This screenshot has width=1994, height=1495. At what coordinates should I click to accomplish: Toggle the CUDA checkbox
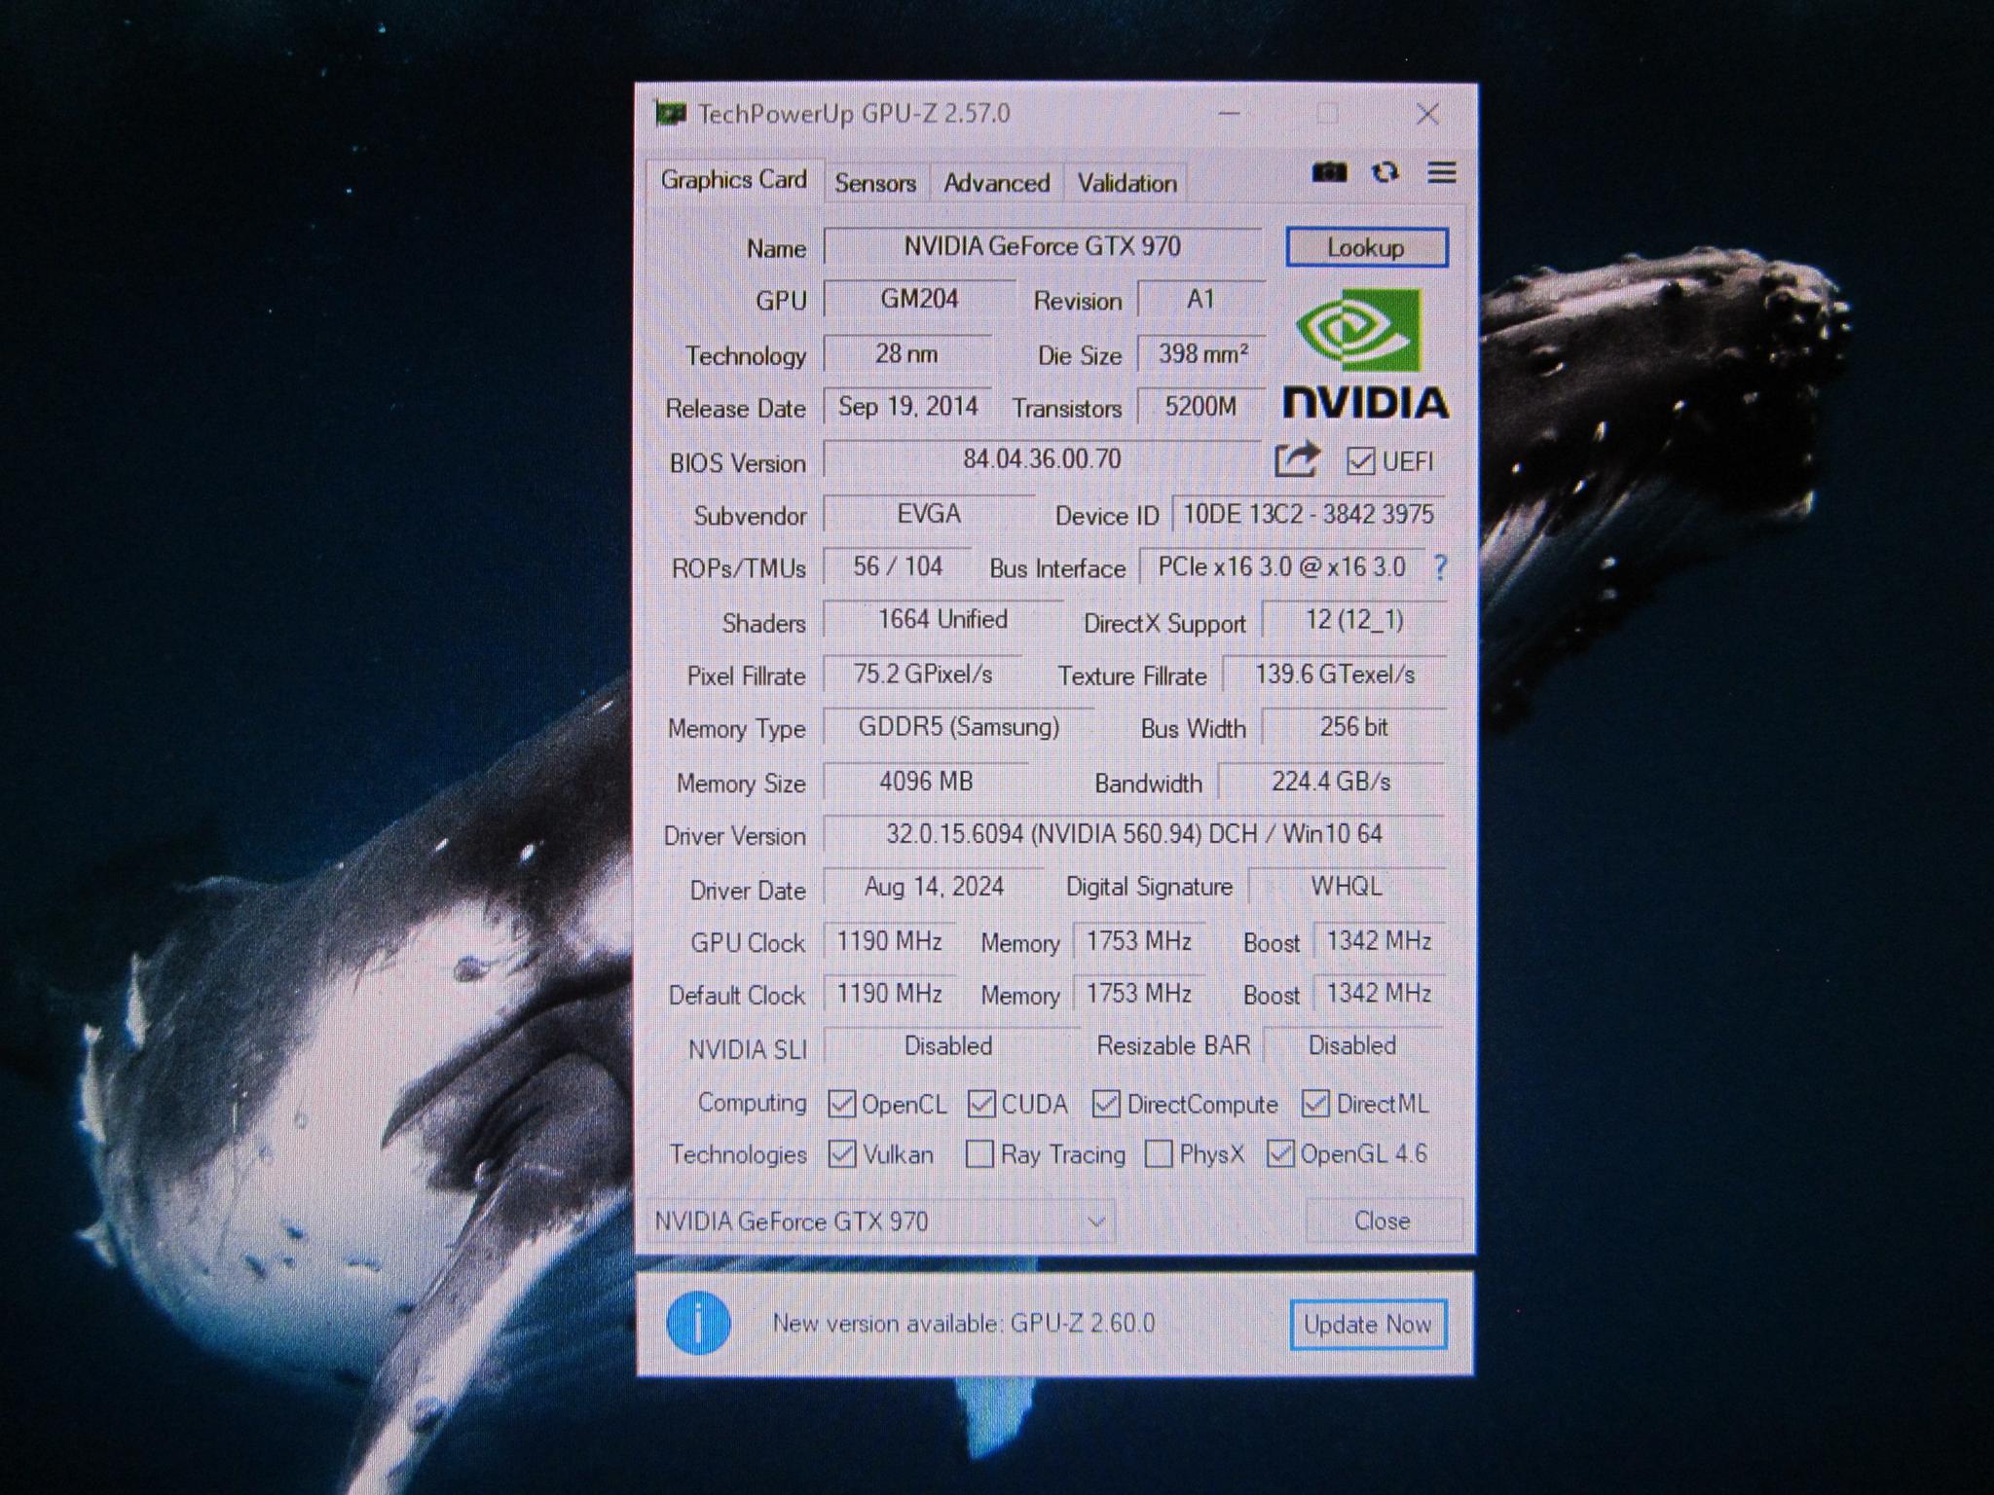[x=981, y=1104]
